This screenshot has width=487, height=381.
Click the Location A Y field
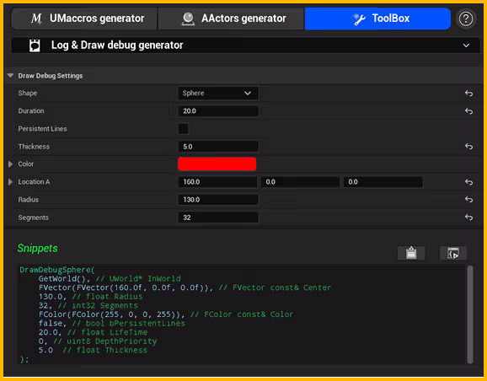point(300,182)
